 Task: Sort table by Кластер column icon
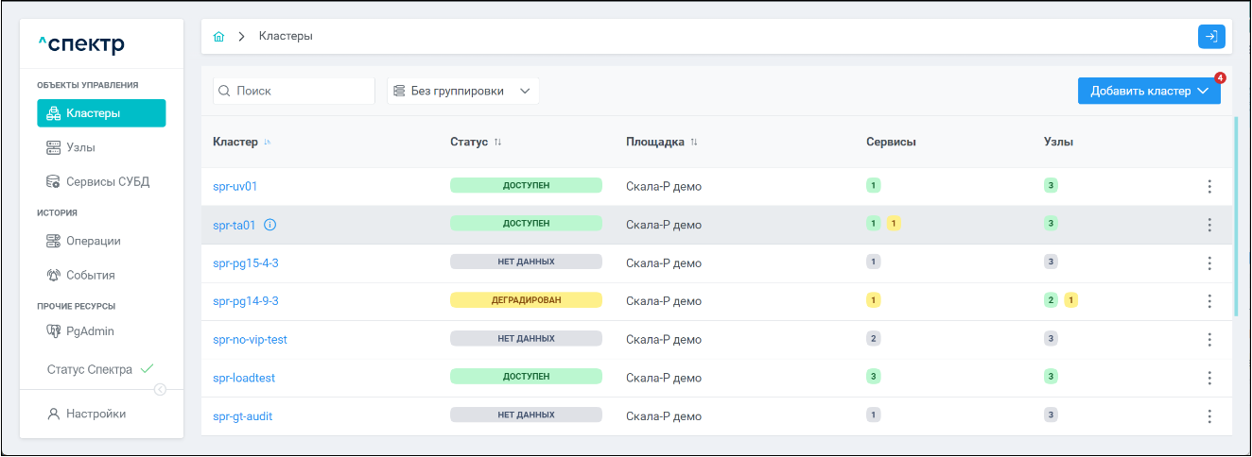[268, 143]
